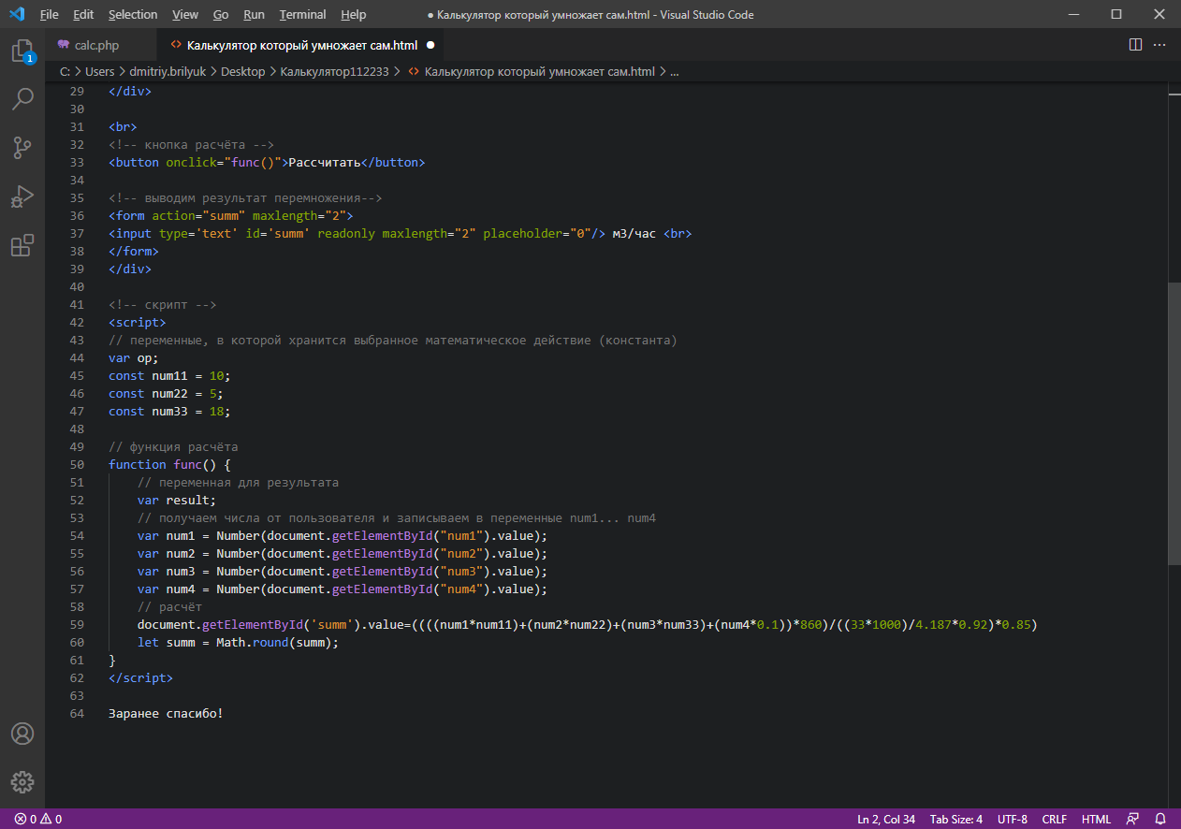Screen dimensions: 1181x829
Task: Click the Split Editor Right icon
Action: pos(1135,44)
